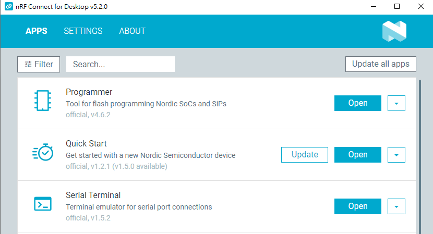Viewport: 433px width, 234px height.
Task: Open the Filter options
Action: coord(39,64)
